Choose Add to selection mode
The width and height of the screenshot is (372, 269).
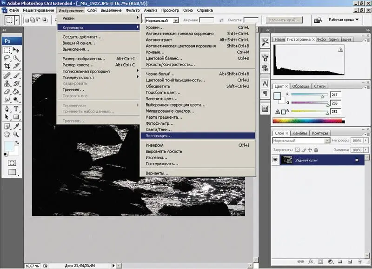tap(33, 20)
